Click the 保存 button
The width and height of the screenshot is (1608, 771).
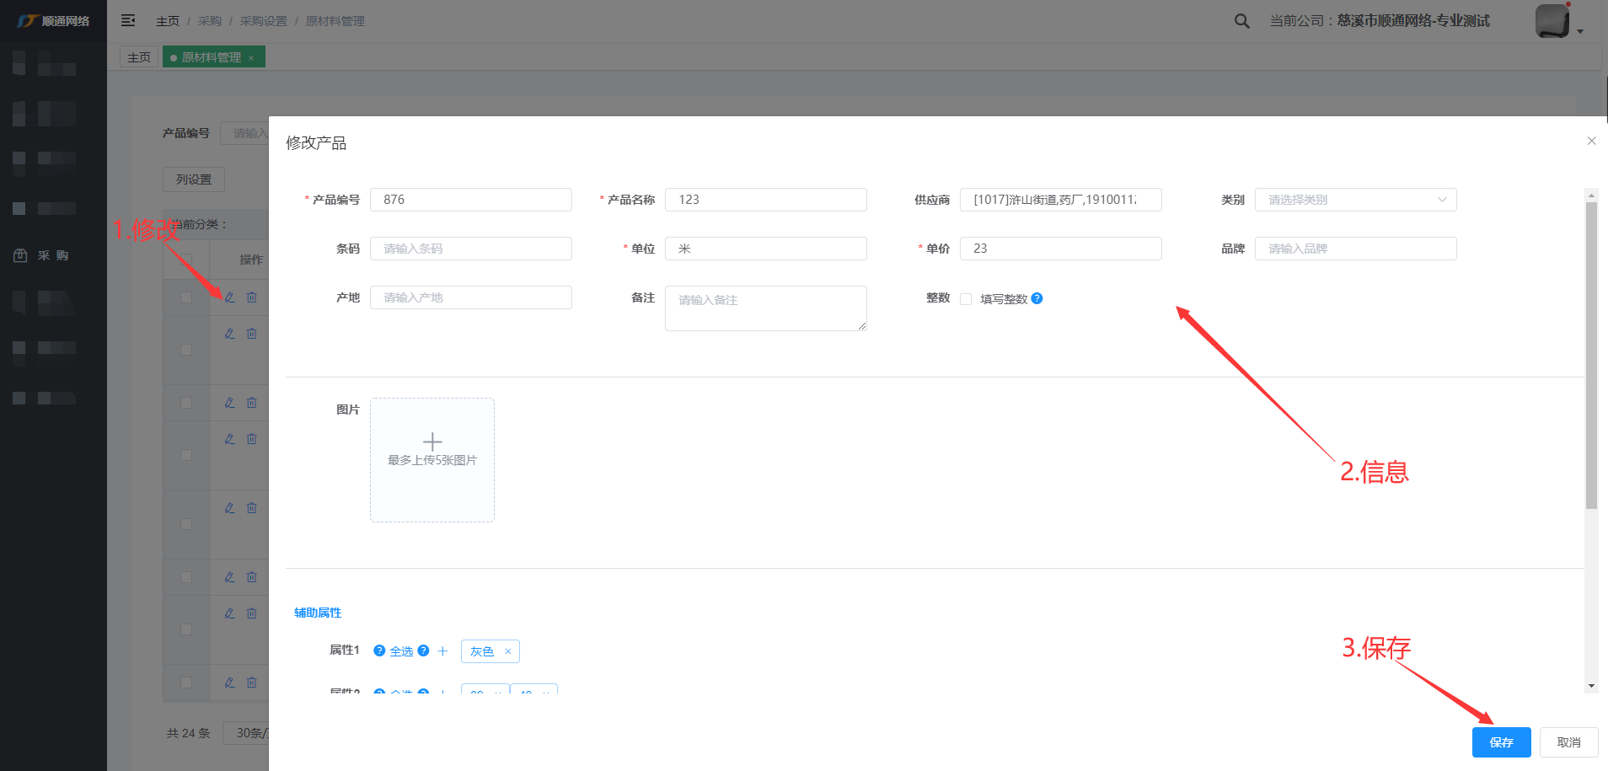coord(1501,742)
